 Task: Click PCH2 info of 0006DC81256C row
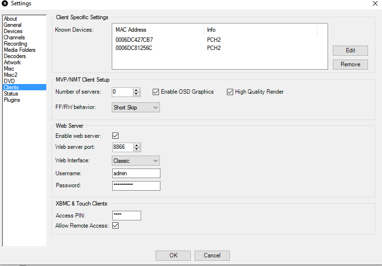[214, 48]
